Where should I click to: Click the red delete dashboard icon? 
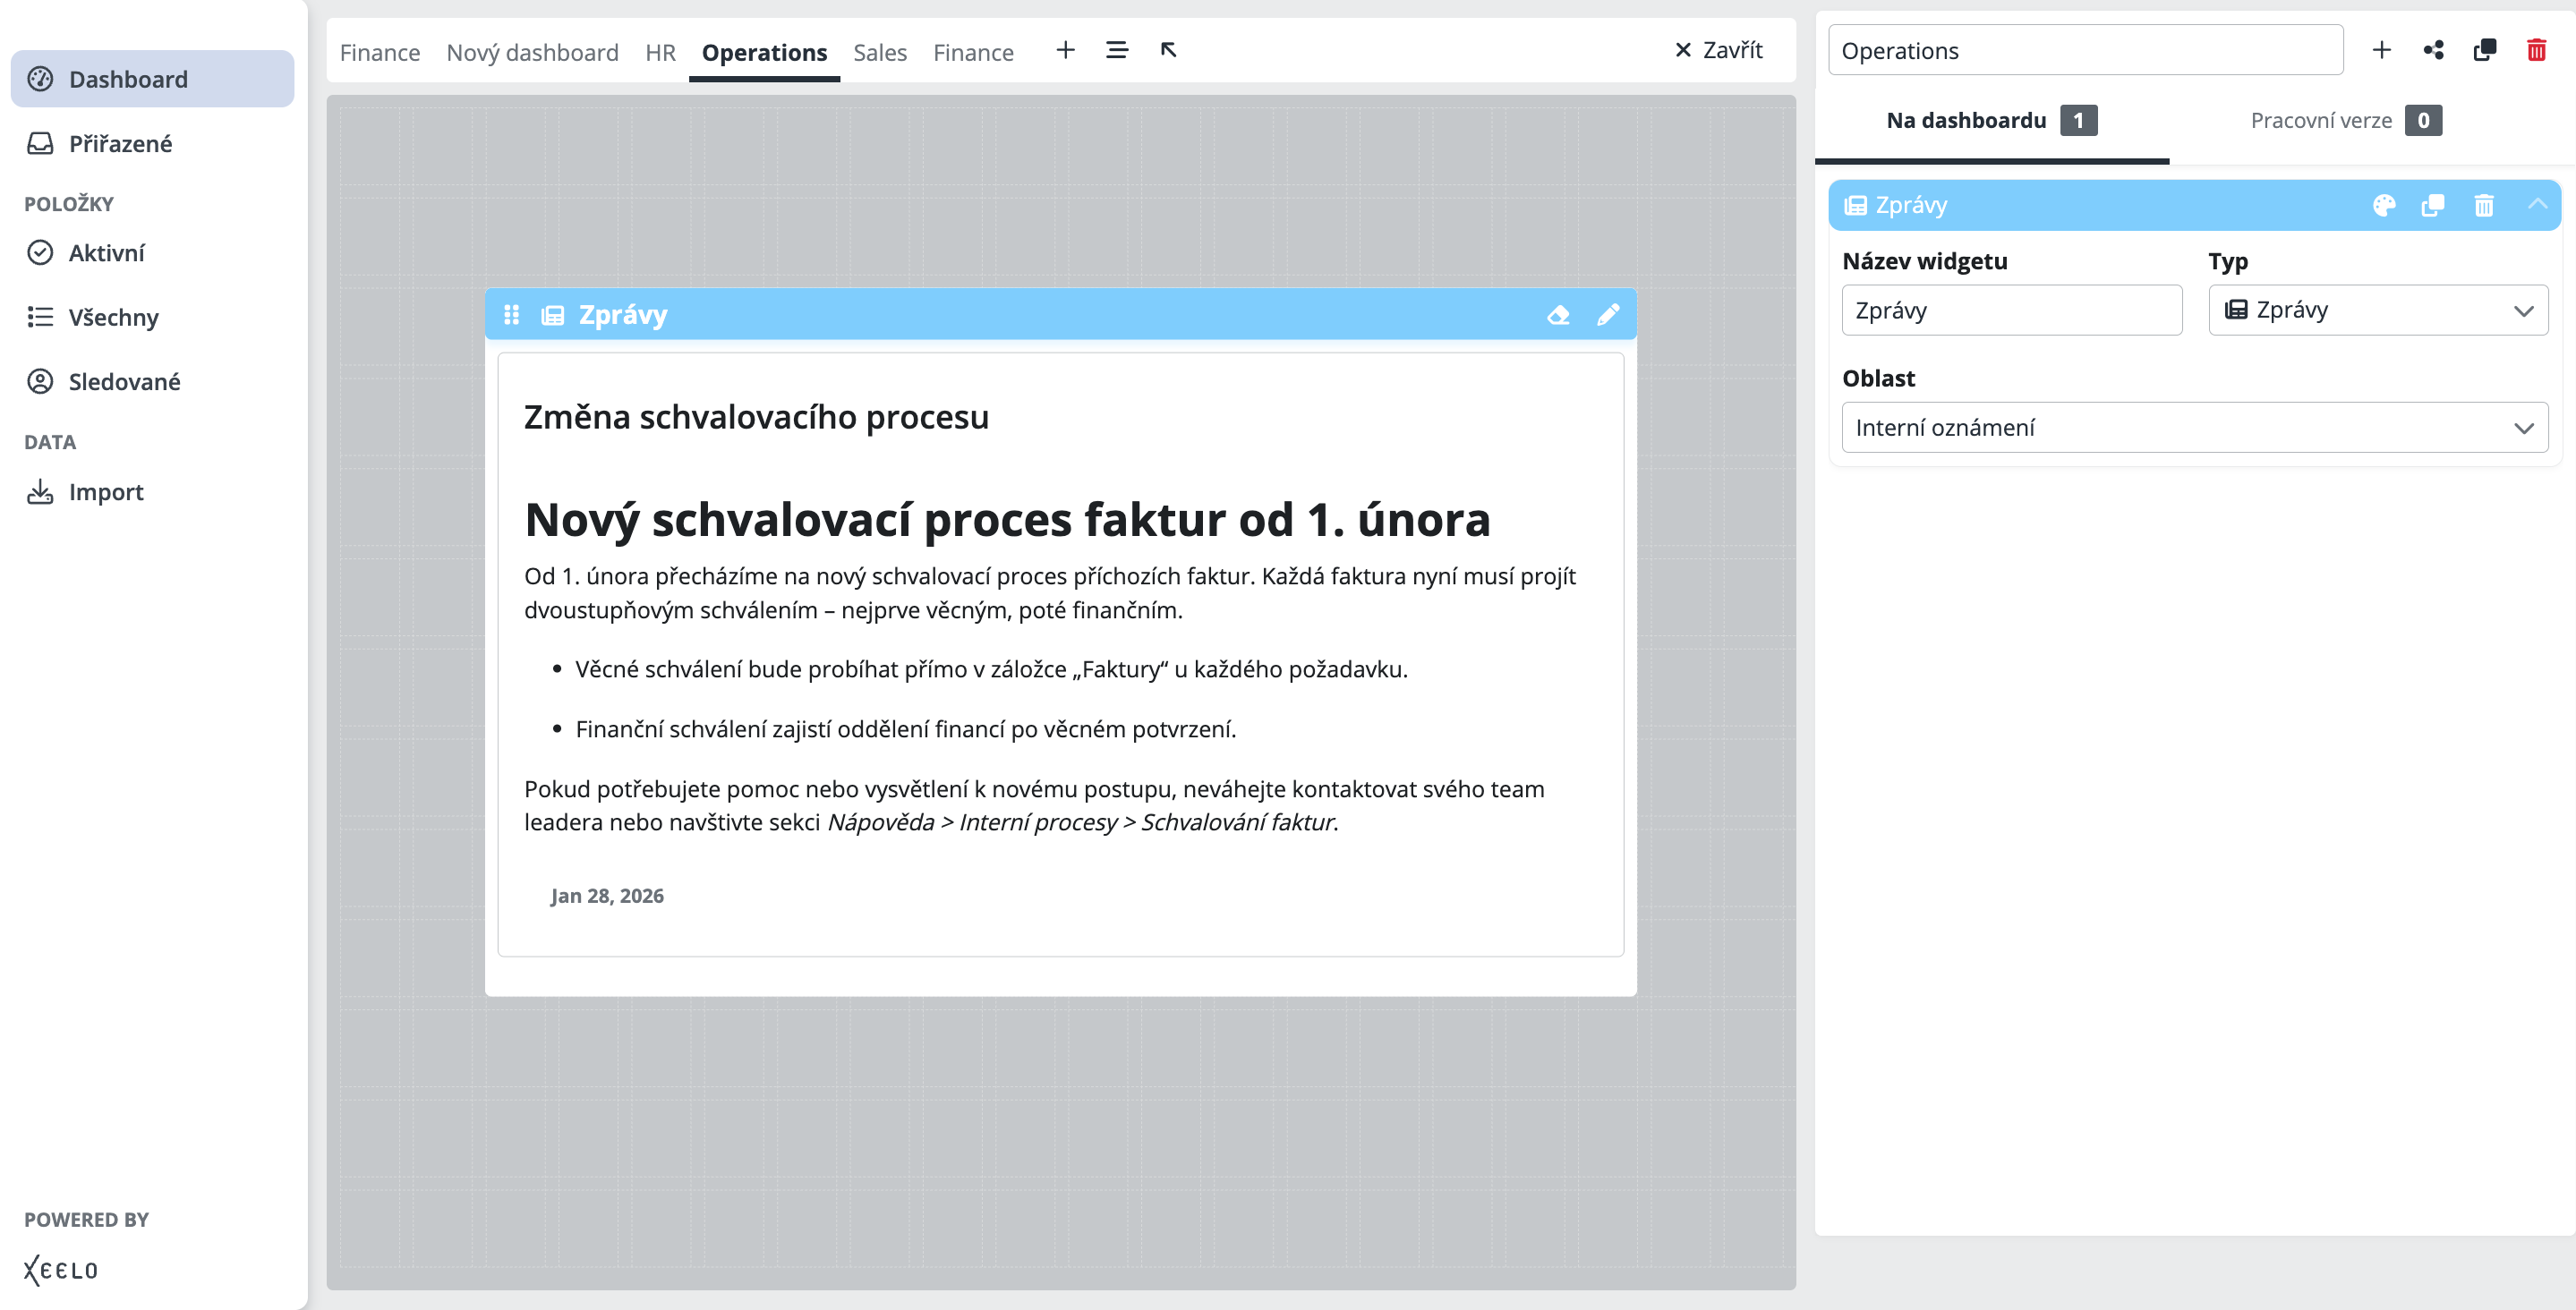point(2535,50)
